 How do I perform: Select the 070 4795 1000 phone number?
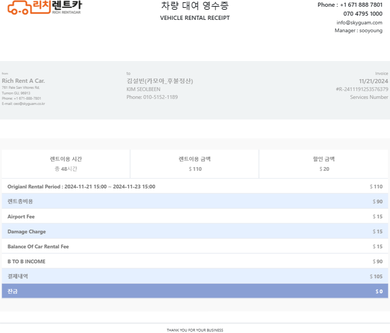pyautogui.click(x=363, y=13)
